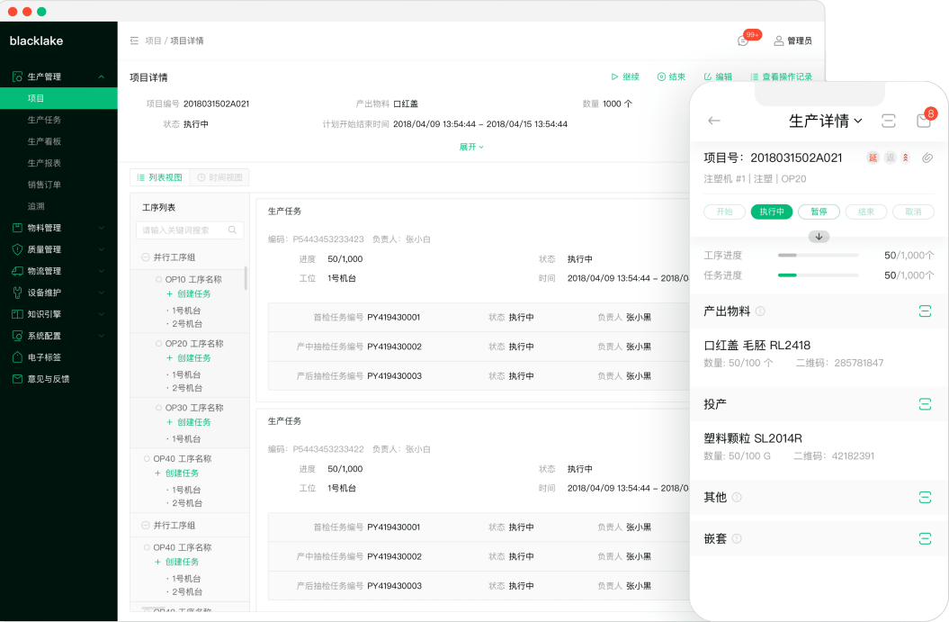Tap the 取消 status pill
949x622 pixels.
point(913,212)
